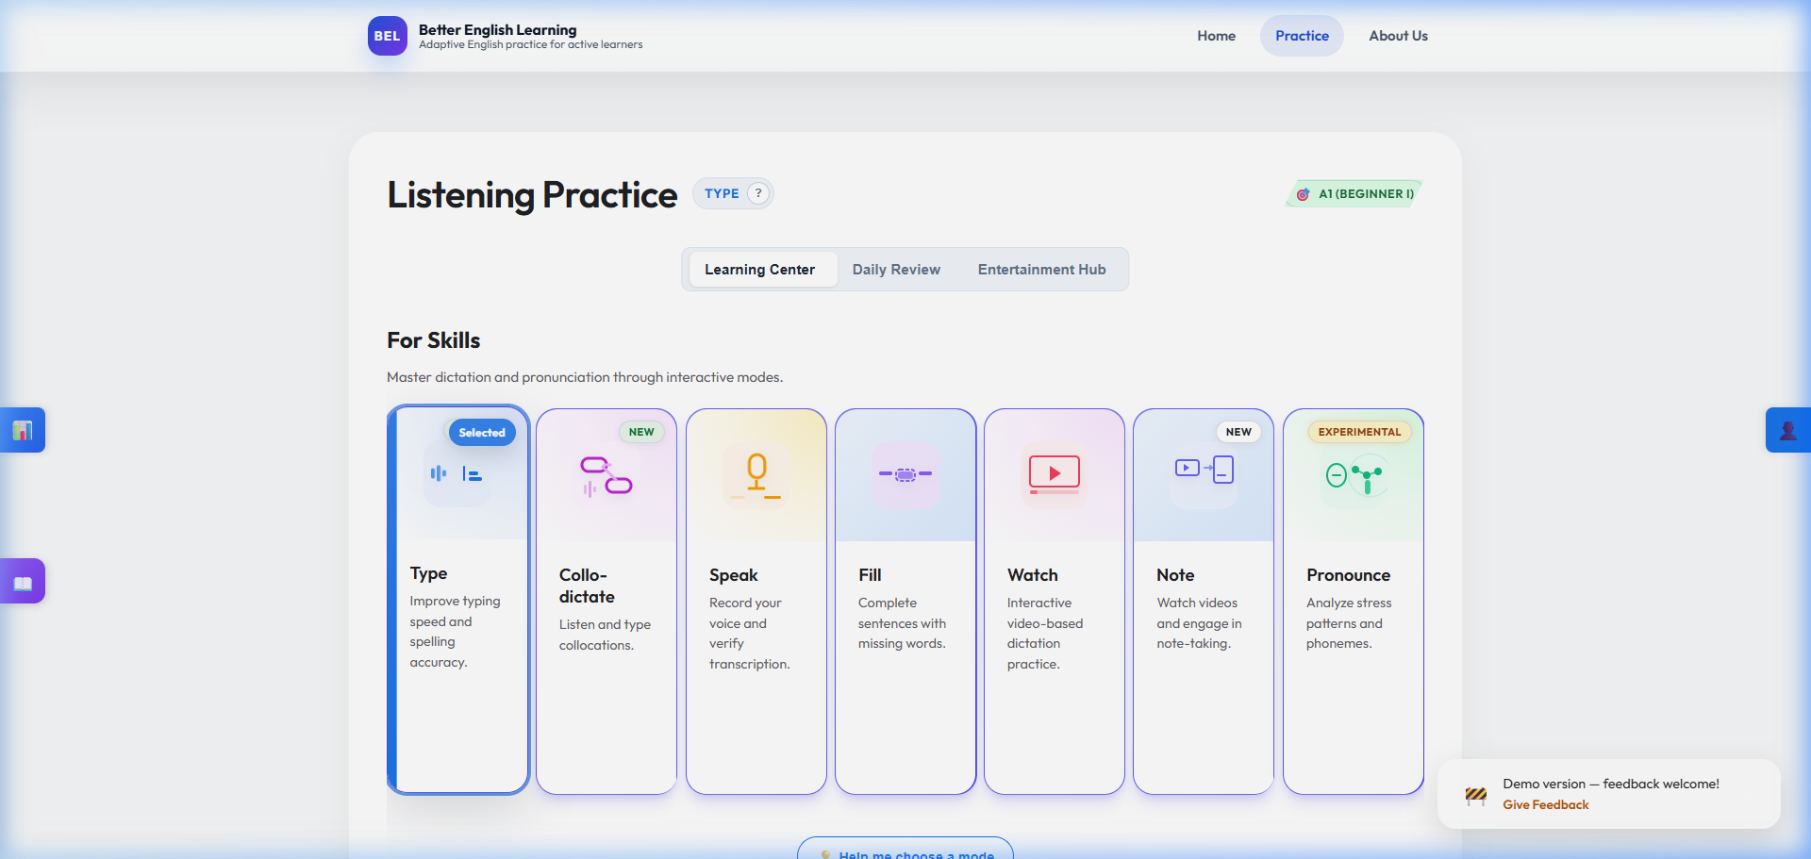Click the Listening Practice page heading
1811x859 pixels.
pos(532,195)
